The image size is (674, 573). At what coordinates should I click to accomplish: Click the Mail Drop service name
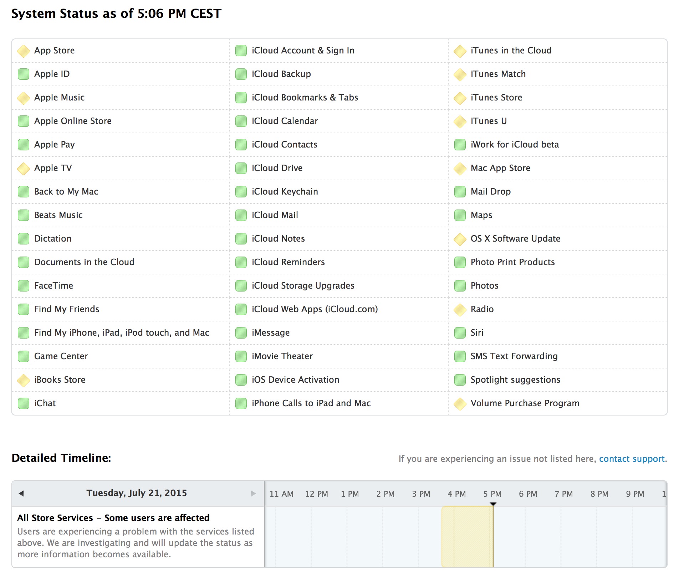[491, 192]
